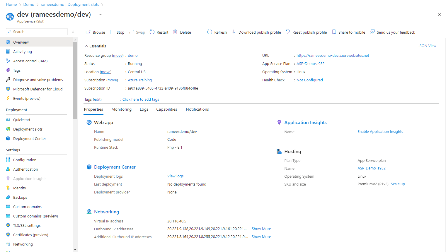
Task: Click the sidebar scrollbar up arrow
Action: pyautogui.click(x=75, y=40)
